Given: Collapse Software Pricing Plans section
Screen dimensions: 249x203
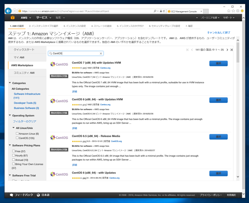Looking at the screenshot, I should [10, 145].
